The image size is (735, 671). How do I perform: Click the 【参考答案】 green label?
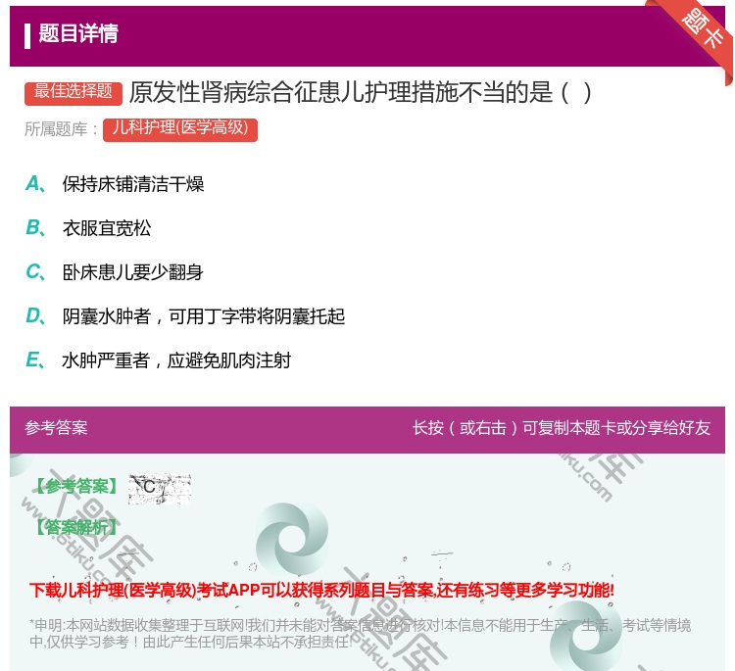pyautogui.click(x=76, y=487)
